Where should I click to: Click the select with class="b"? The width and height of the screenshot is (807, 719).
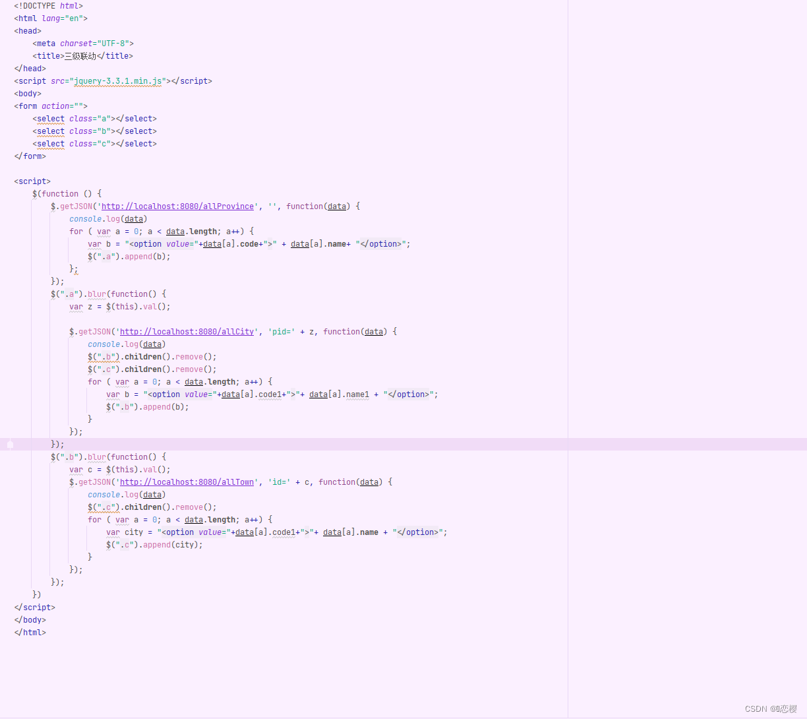click(95, 131)
